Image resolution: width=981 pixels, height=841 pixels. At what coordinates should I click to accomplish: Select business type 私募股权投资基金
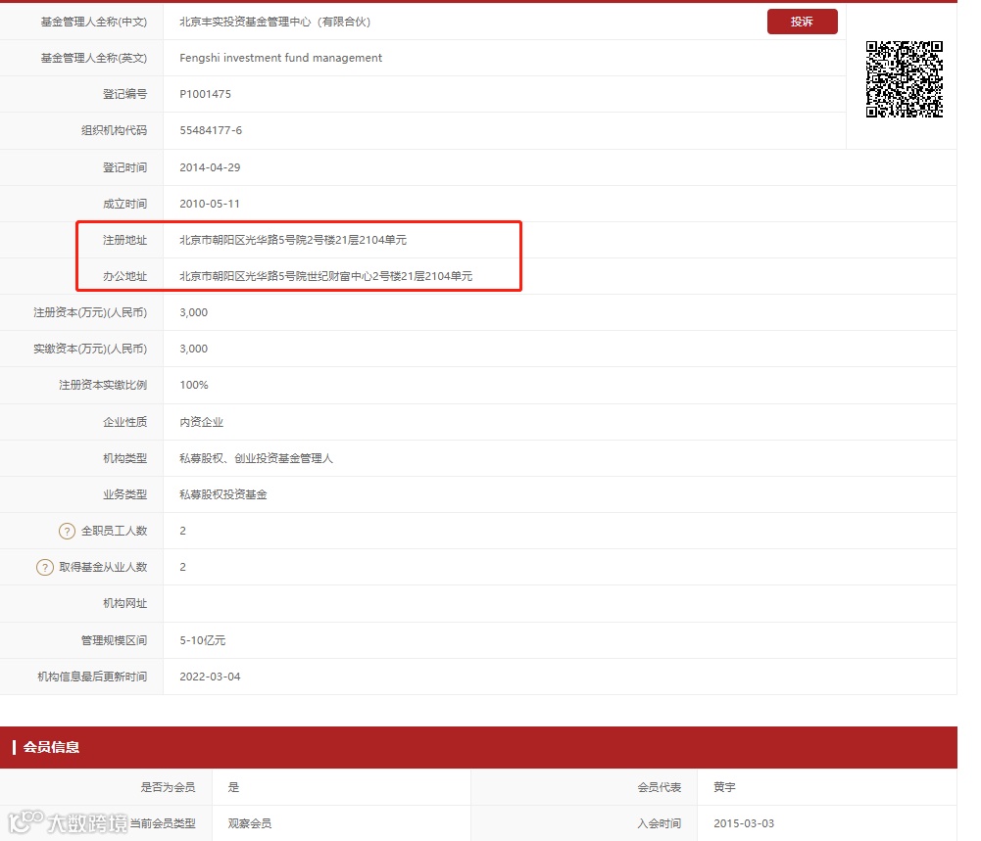pos(223,494)
